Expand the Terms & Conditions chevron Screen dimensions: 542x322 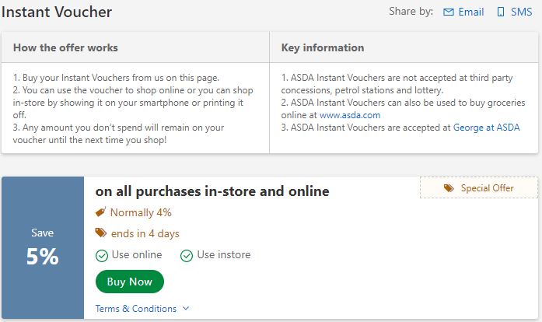pyautogui.click(x=186, y=309)
